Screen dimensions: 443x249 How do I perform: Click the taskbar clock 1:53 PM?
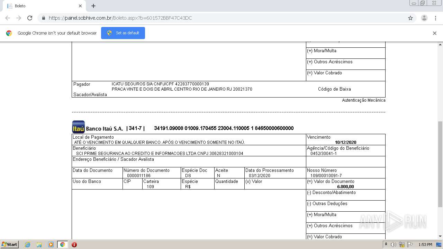tap(425, 245)
